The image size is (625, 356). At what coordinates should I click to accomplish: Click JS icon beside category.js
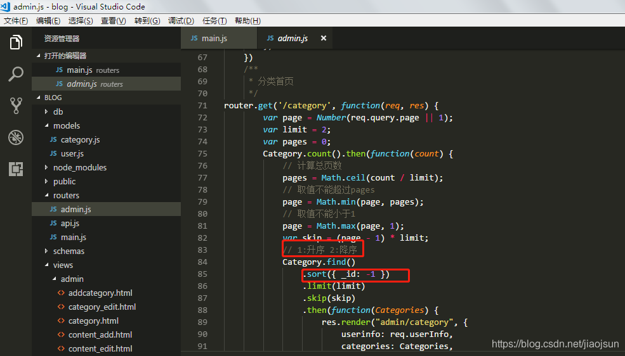(53, 139)
